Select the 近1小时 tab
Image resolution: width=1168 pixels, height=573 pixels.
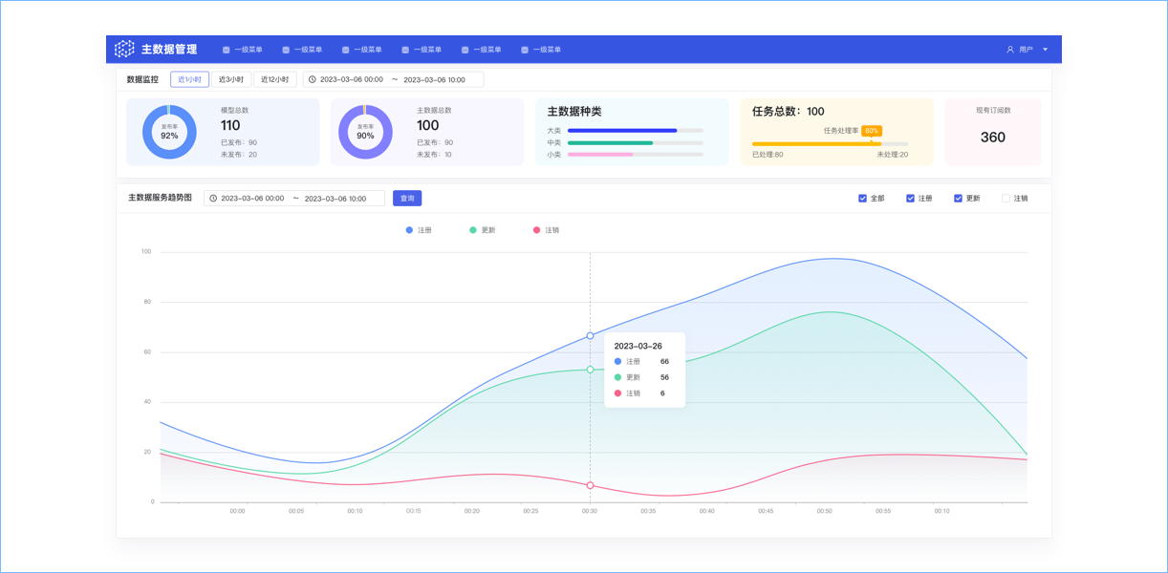pyautogui.click(x=189, y=79)
